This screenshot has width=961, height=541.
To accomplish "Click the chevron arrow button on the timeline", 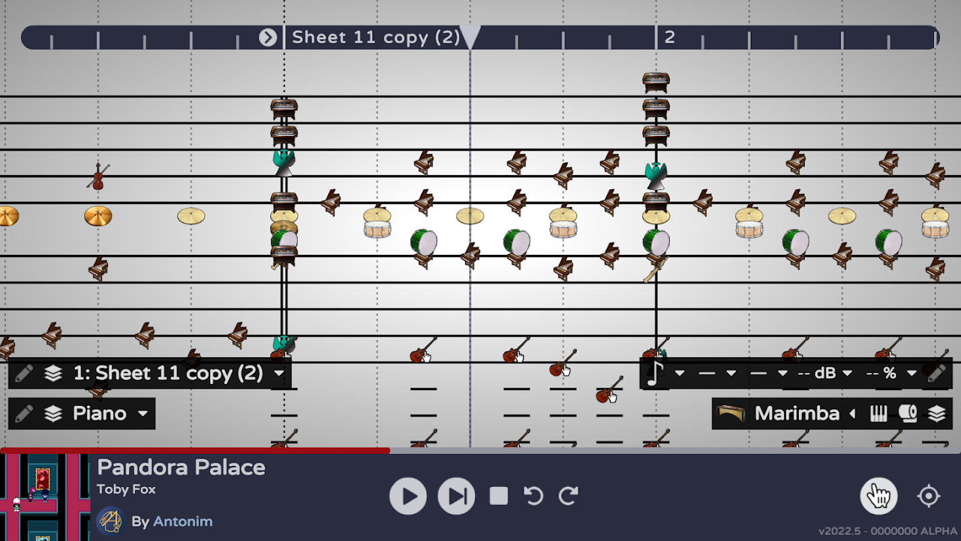I will click(x=268, y=37).
